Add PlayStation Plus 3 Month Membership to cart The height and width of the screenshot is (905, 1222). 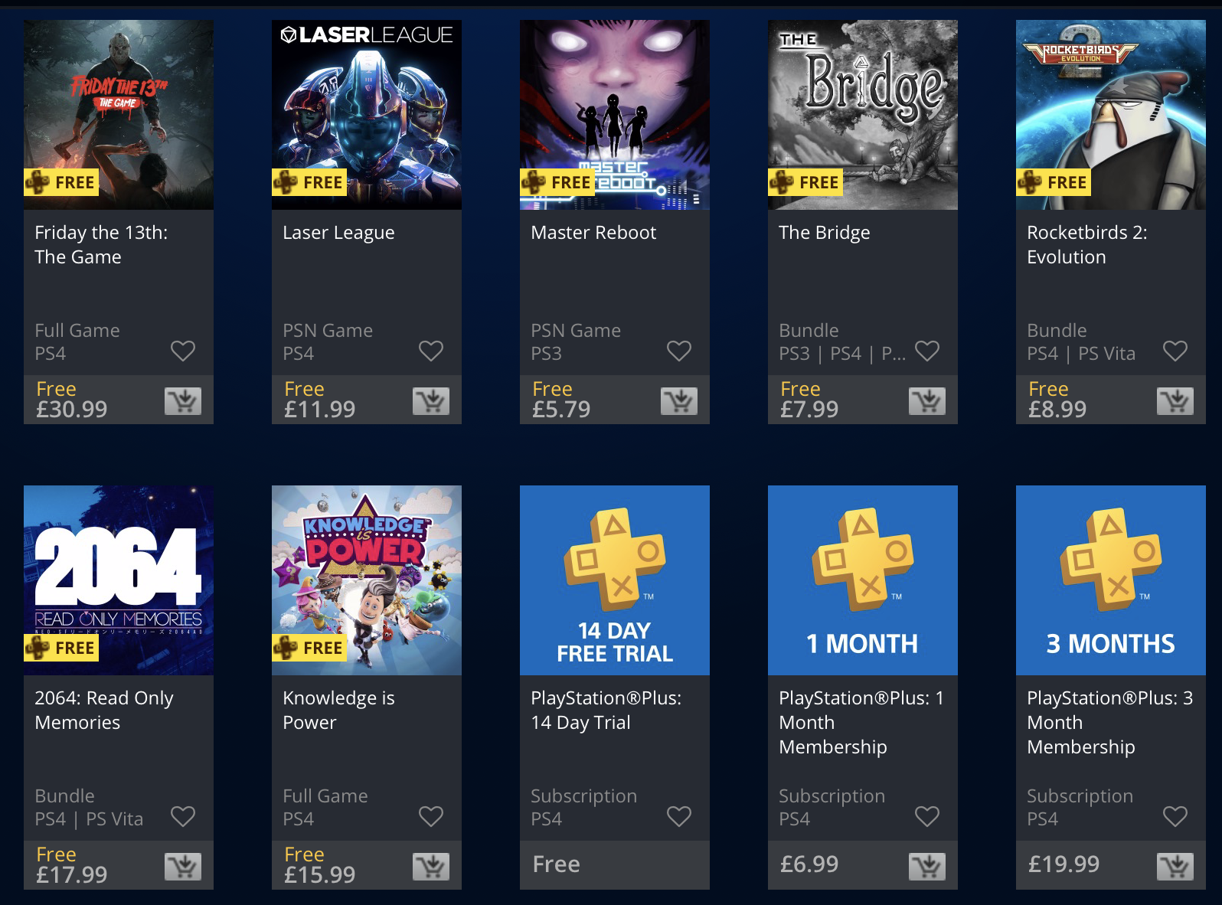click(x=1175, y=867)
